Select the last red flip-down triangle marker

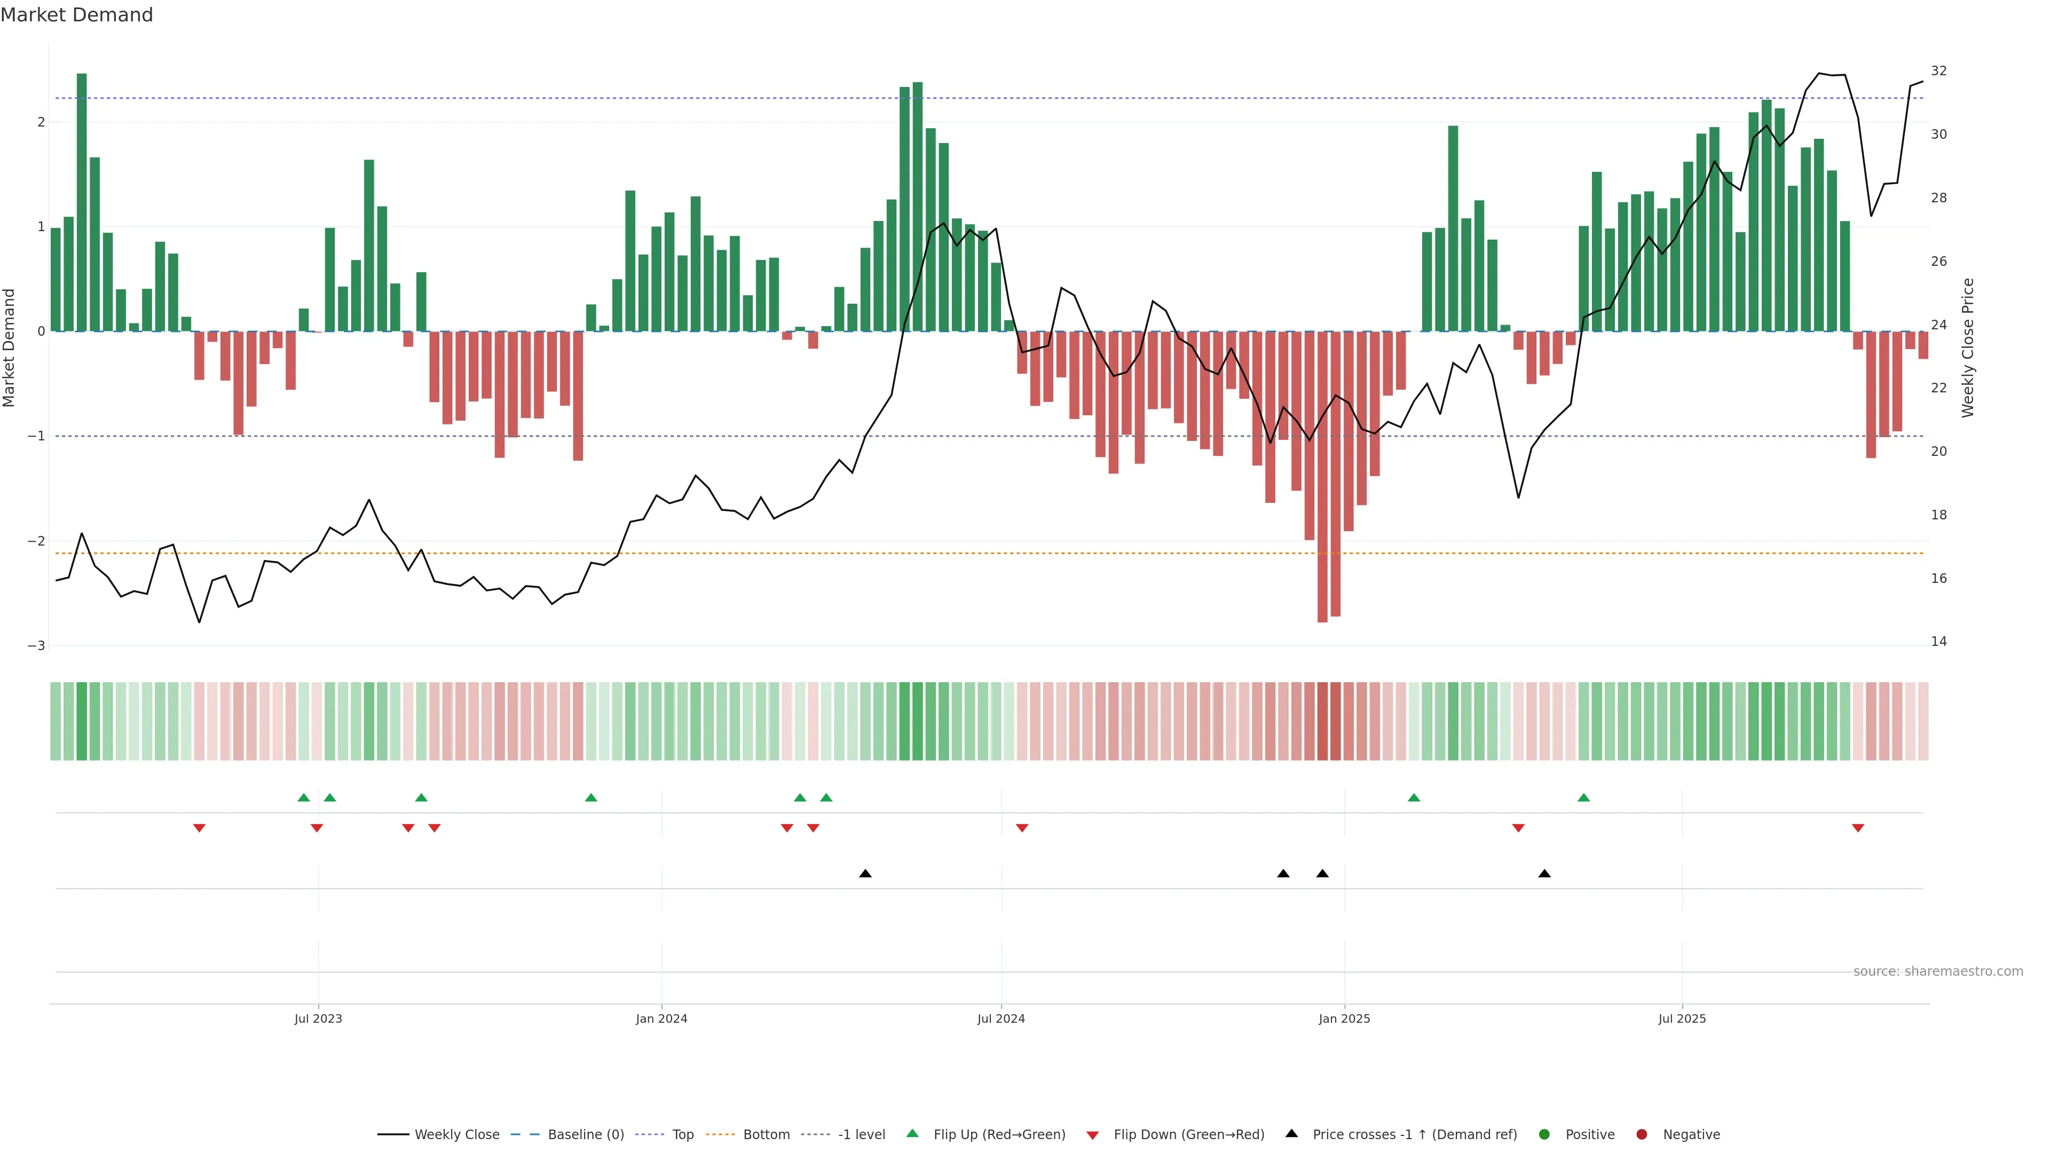pos(1858,828)
